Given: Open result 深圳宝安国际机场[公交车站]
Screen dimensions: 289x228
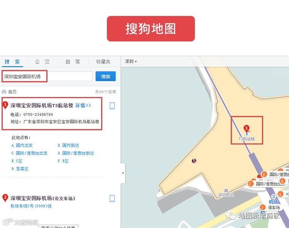Looking at the screenshot, I should click(43, 198).
